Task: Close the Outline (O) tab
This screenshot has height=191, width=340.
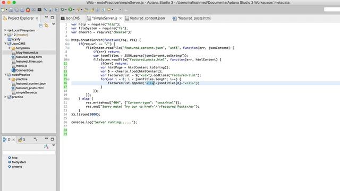Action: [x=13, y=140]
